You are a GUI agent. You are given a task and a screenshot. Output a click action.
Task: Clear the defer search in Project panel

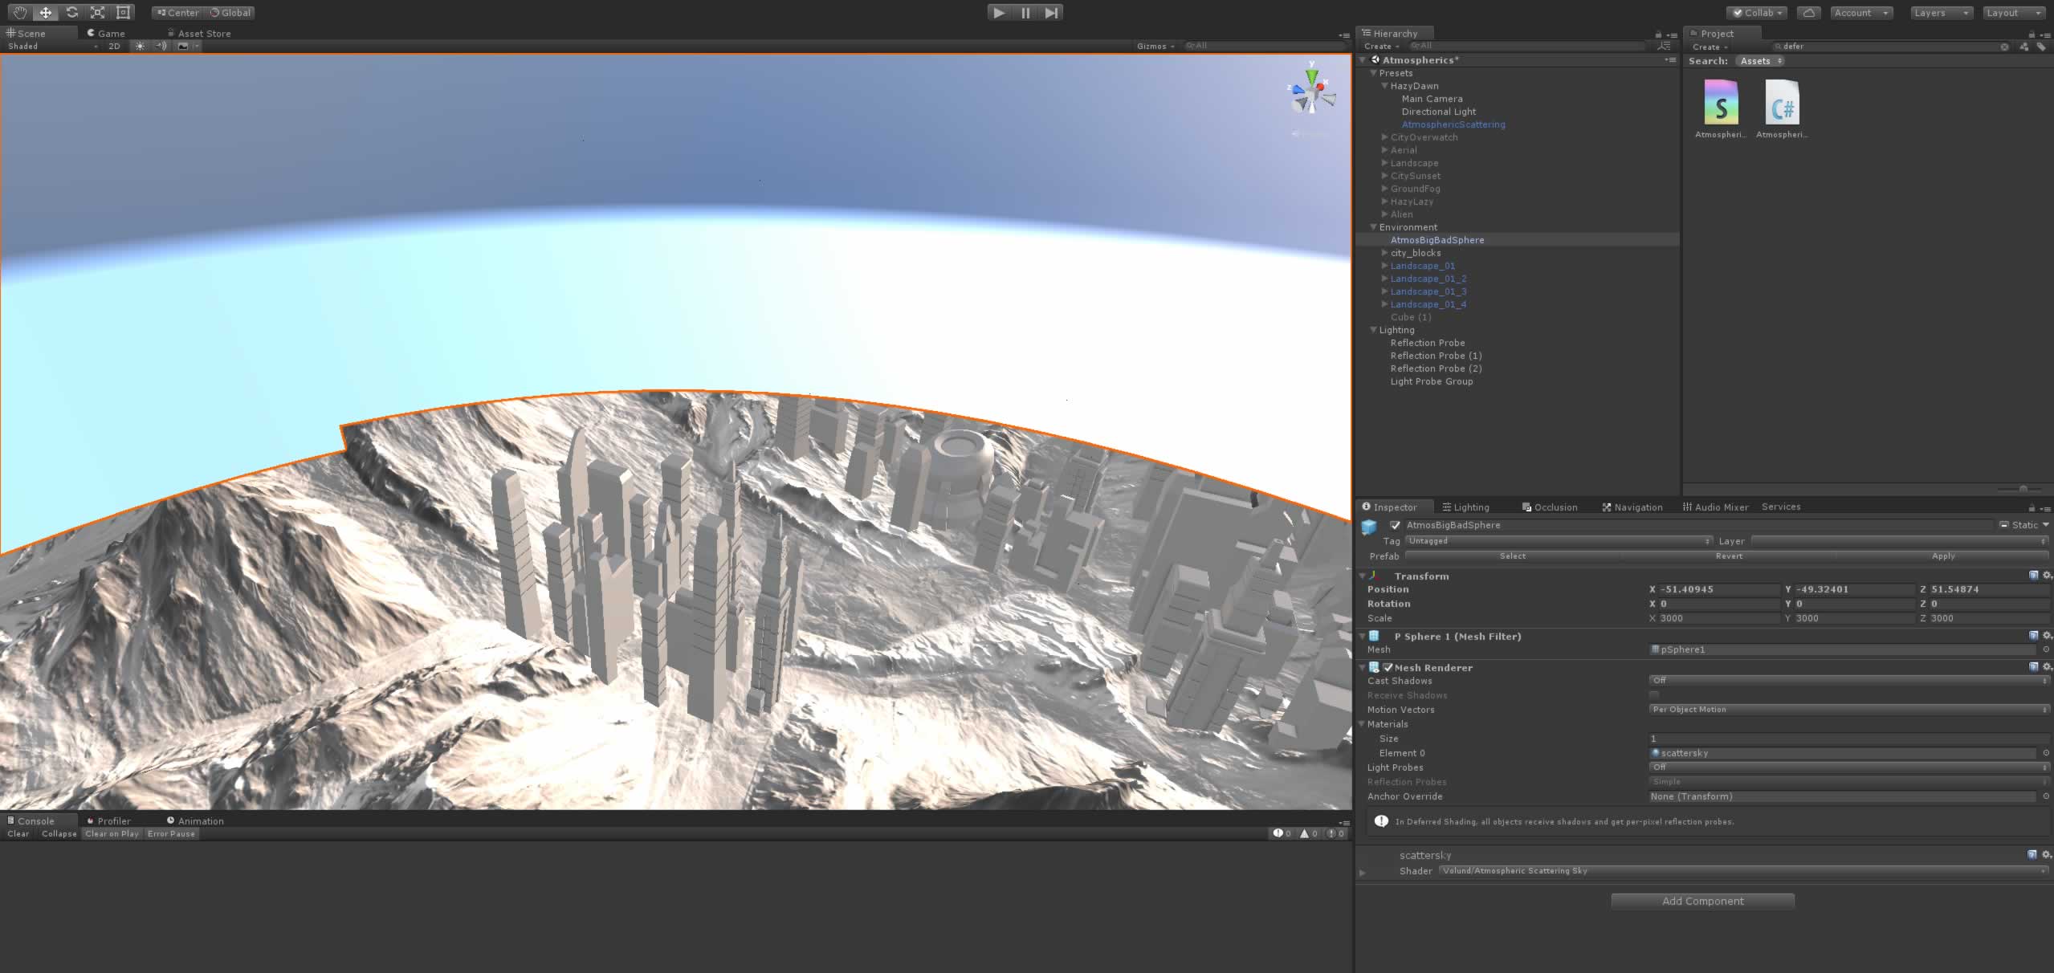pos(2003,47)
